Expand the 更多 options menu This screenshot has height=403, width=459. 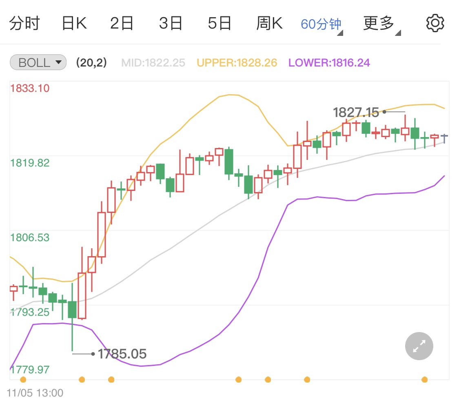click(379, 23)
